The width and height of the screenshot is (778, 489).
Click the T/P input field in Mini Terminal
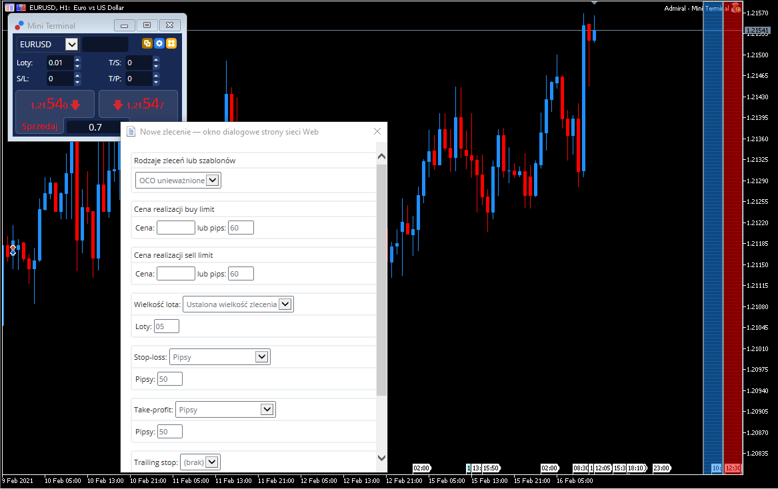[139, 79]
